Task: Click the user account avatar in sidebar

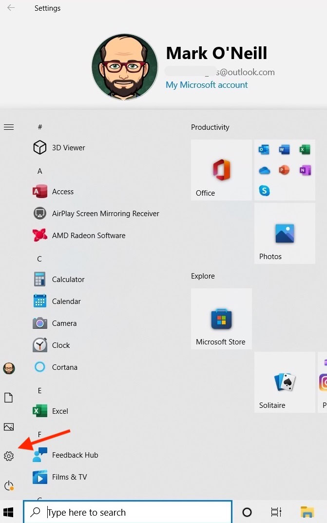Action: (x=9, y=368)
